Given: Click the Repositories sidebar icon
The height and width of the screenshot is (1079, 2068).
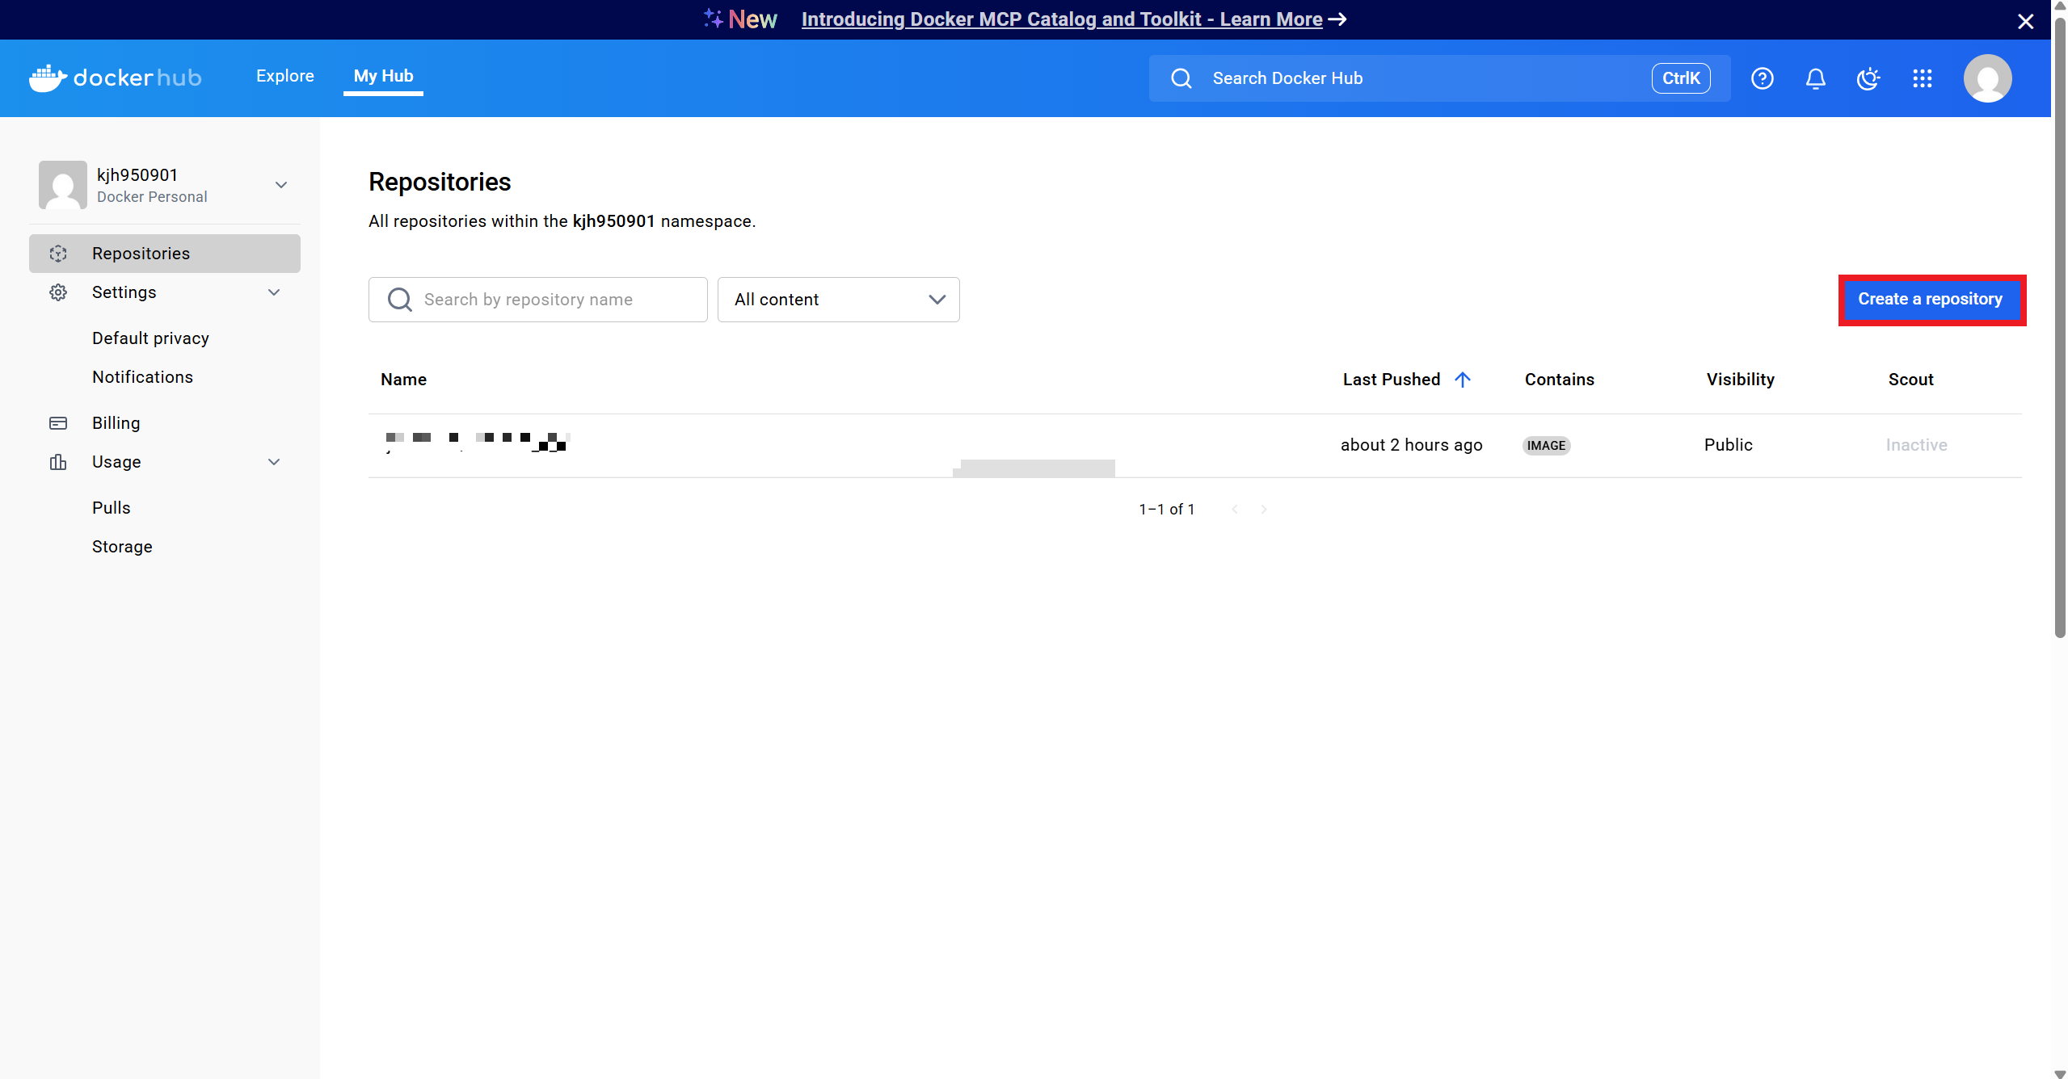Looking at the screenshot, I should click(x=58, y=254).
